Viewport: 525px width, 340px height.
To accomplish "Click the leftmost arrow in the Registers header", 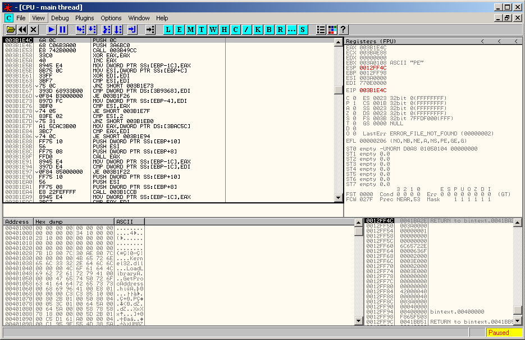I will (482, 42).
